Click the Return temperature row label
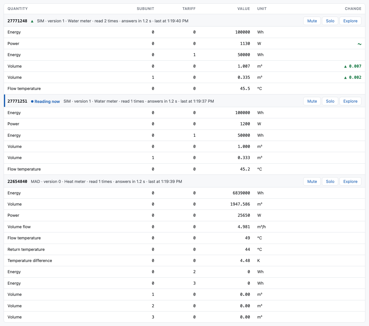This screenshot has height=326, width=369. (x=26, y=249)
